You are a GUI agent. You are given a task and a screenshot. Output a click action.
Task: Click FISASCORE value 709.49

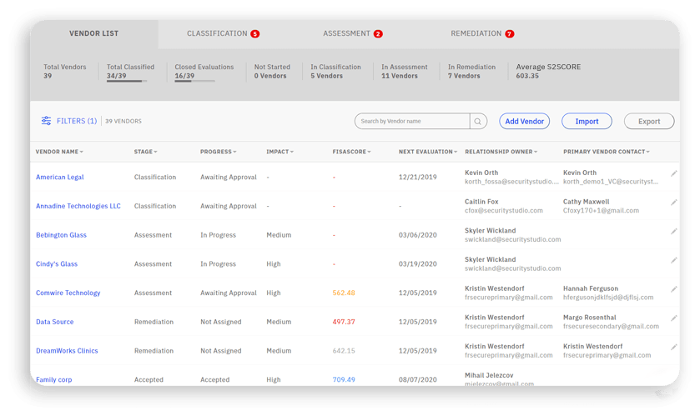(344, 380)
